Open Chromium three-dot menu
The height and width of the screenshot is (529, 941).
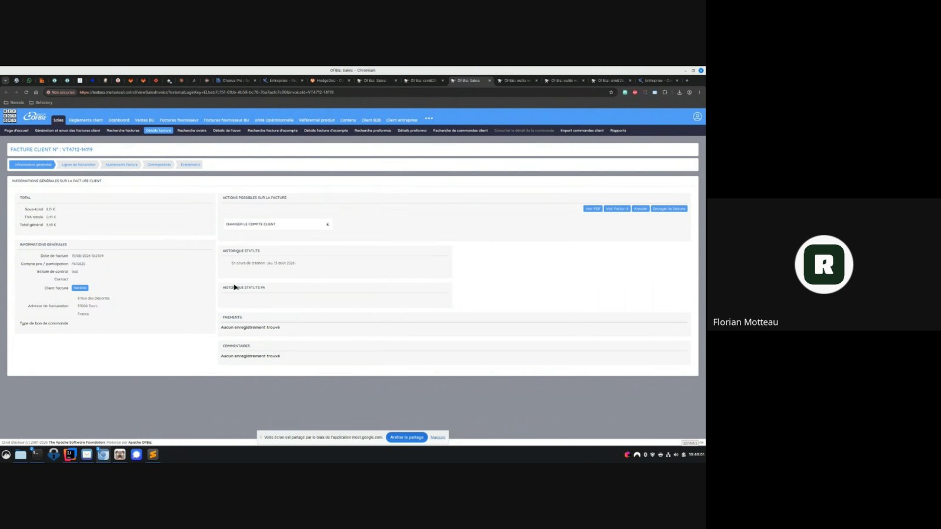point(699,92)
